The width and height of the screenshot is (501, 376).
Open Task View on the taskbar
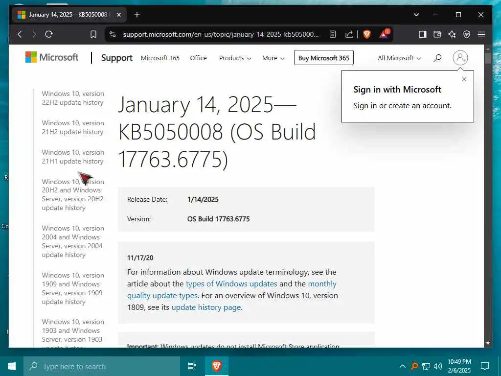tap(192, 366)
